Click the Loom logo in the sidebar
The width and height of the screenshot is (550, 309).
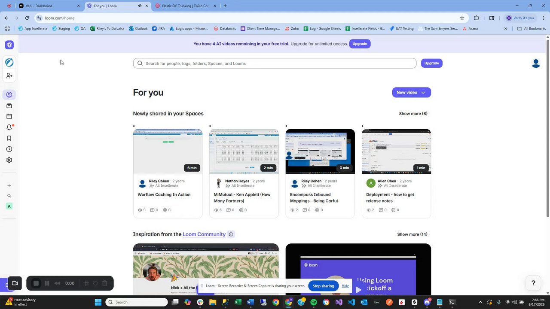9,45
